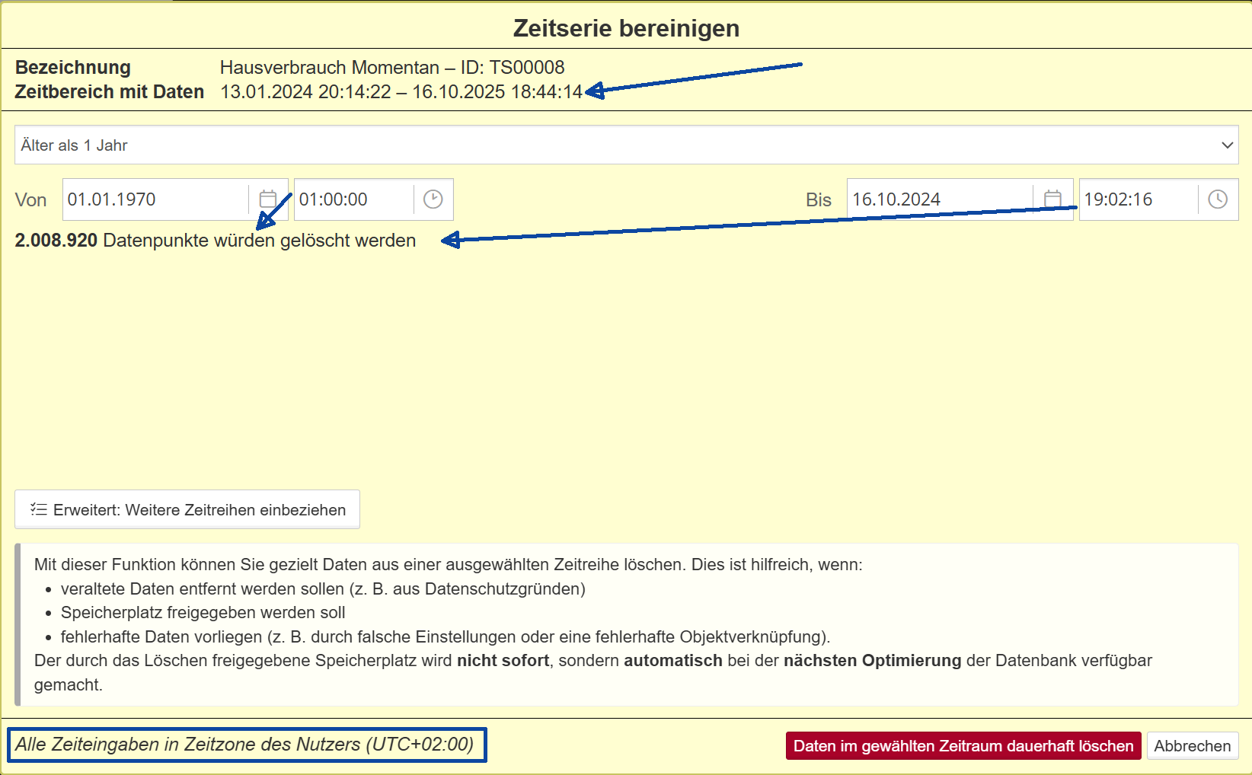1252x775 pixels.
Task: Open the Von time clock picker icon
Action: (433, 199)
